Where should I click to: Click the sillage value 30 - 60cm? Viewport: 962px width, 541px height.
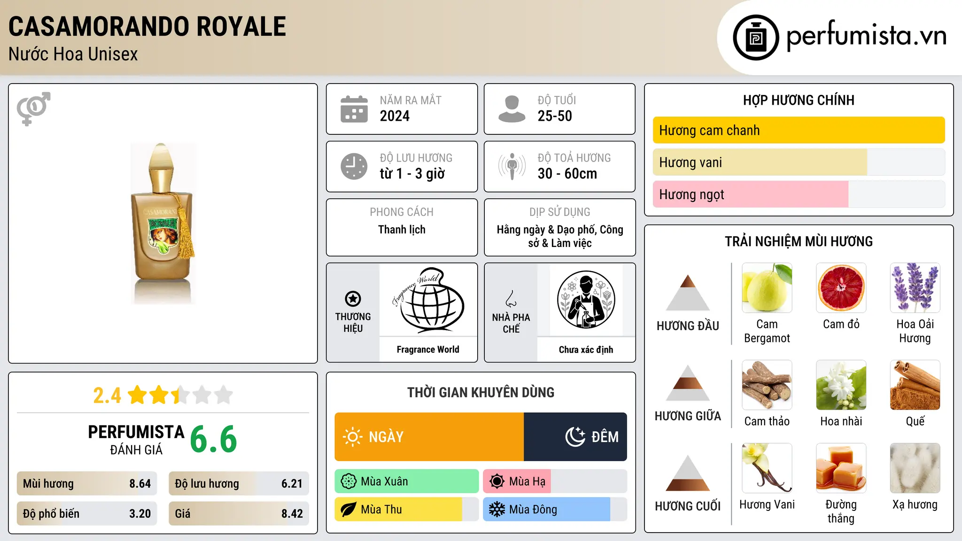tap(567, 174)
